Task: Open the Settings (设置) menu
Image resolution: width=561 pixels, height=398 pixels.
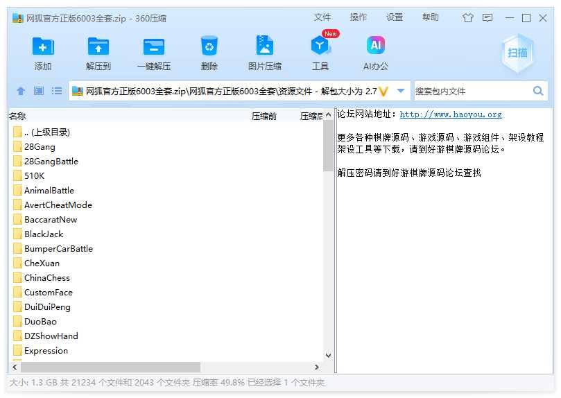Action: [395, 17]
